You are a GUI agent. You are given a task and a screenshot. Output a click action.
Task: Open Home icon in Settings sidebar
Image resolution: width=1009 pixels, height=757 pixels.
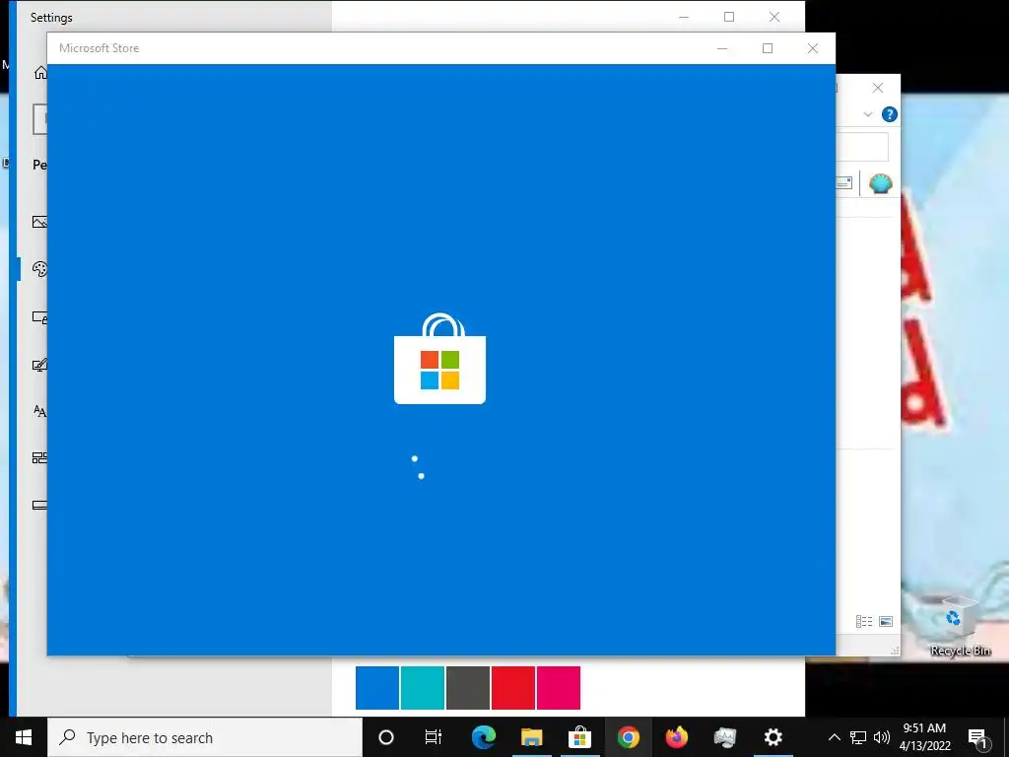pyautogui.click(x=40, y=73)
